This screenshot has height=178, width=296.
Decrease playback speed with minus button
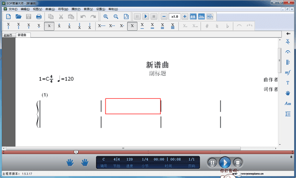(164, 17)
